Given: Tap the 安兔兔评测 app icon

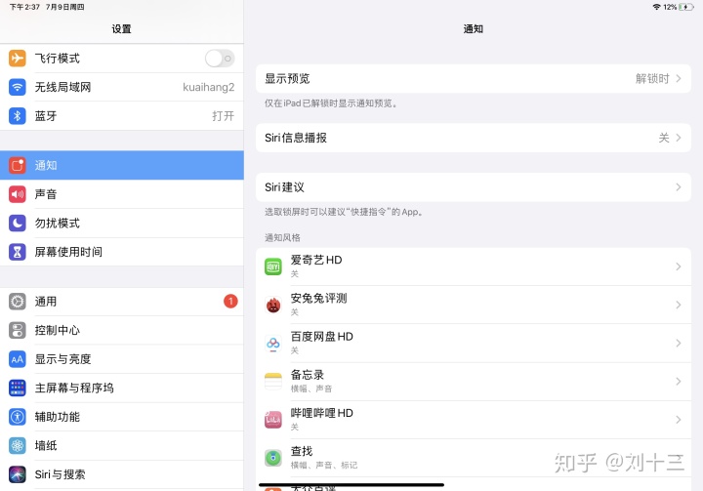Looking at the screenshot, I should tap(273, 305).
